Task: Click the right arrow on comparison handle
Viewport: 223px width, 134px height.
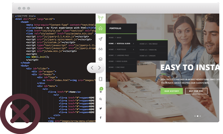Action: click(x=99, y=68)
